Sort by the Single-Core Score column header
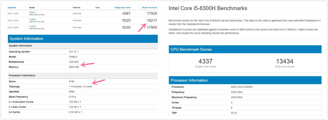The width and height of the screenshot is (328, 120). (122, 7)
